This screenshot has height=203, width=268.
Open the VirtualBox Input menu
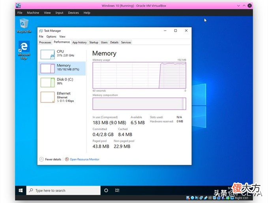(59, 13)
